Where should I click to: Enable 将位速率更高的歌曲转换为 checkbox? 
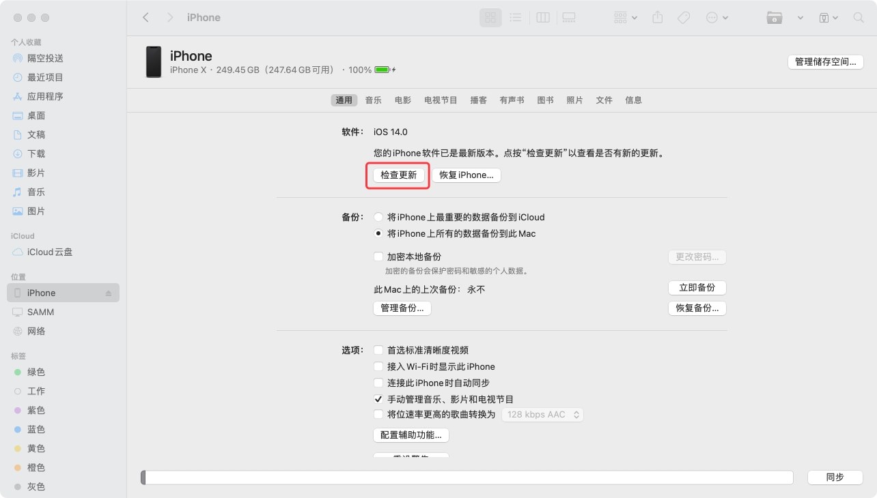[378, 414]
